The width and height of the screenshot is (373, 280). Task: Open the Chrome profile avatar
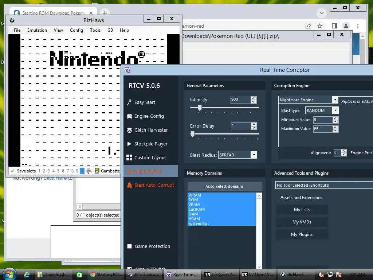[346, 26]
